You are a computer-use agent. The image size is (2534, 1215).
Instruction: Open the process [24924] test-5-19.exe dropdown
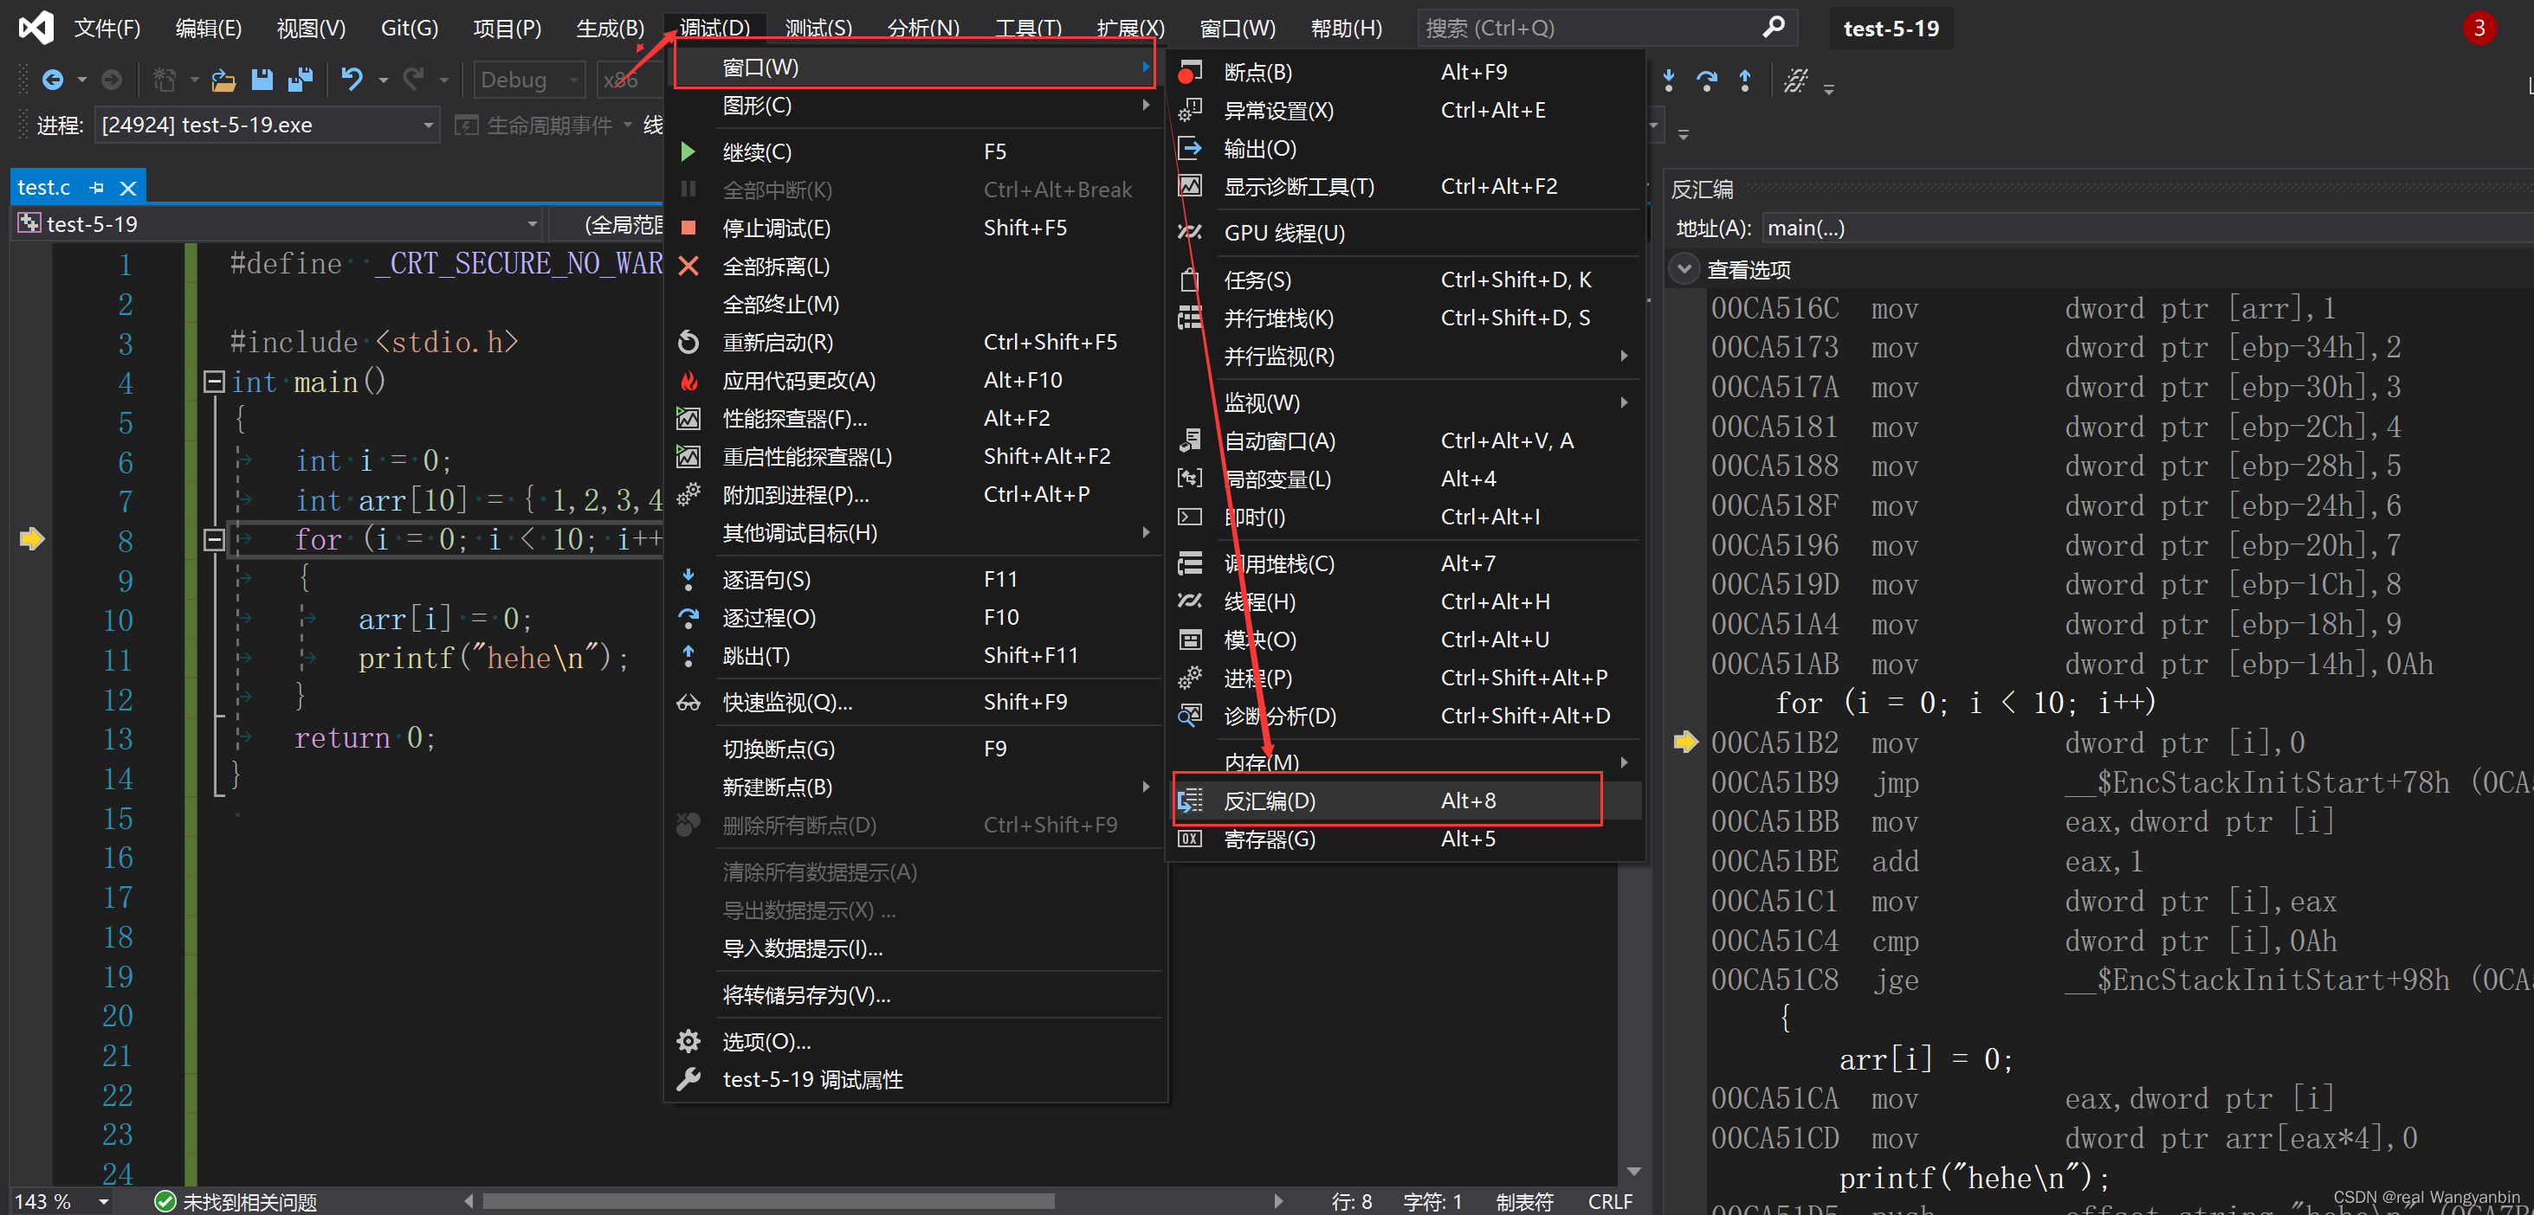click(x=267, y=125)
